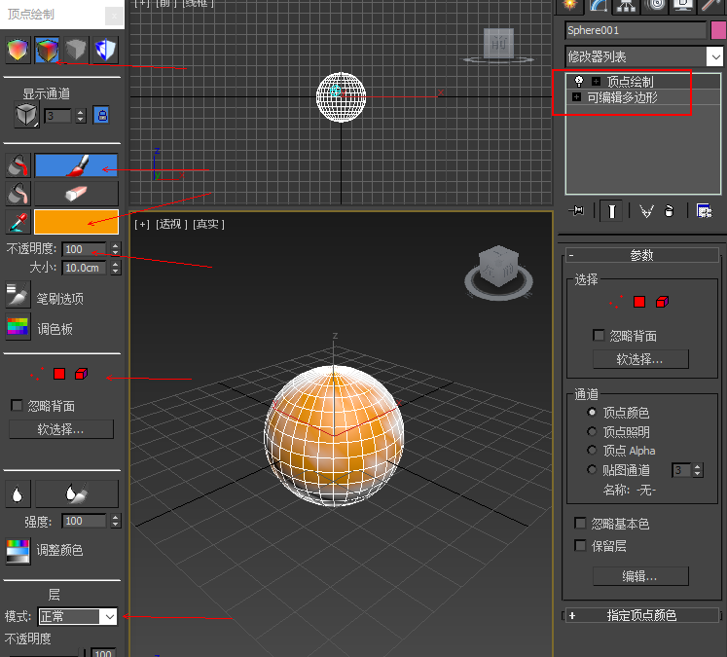This screenshot has height=657, width=727.
Task: Enable 忽略背面 checkbox in parameters rollout
Action: (599, 335)
